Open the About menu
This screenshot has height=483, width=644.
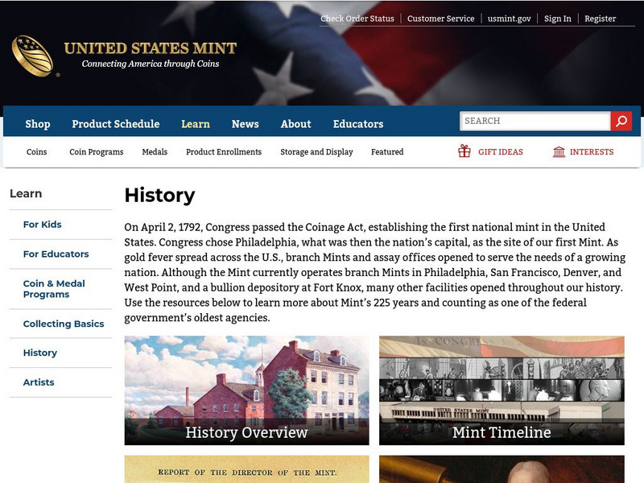point(295,124)
